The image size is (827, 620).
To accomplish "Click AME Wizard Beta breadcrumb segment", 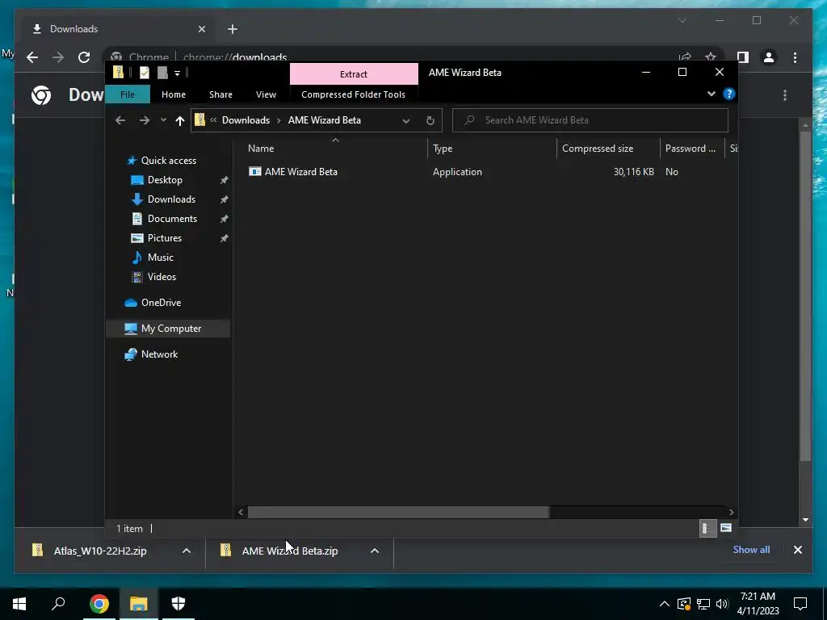I will (x=325, y=120).
